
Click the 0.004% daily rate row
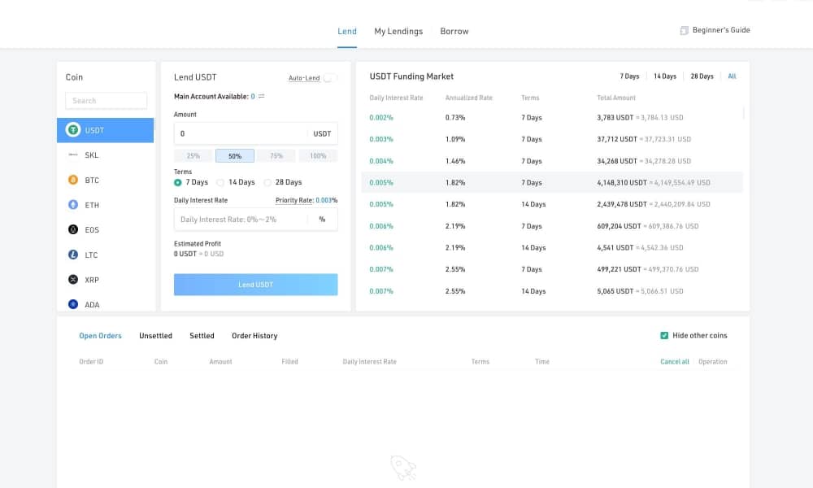552,161
